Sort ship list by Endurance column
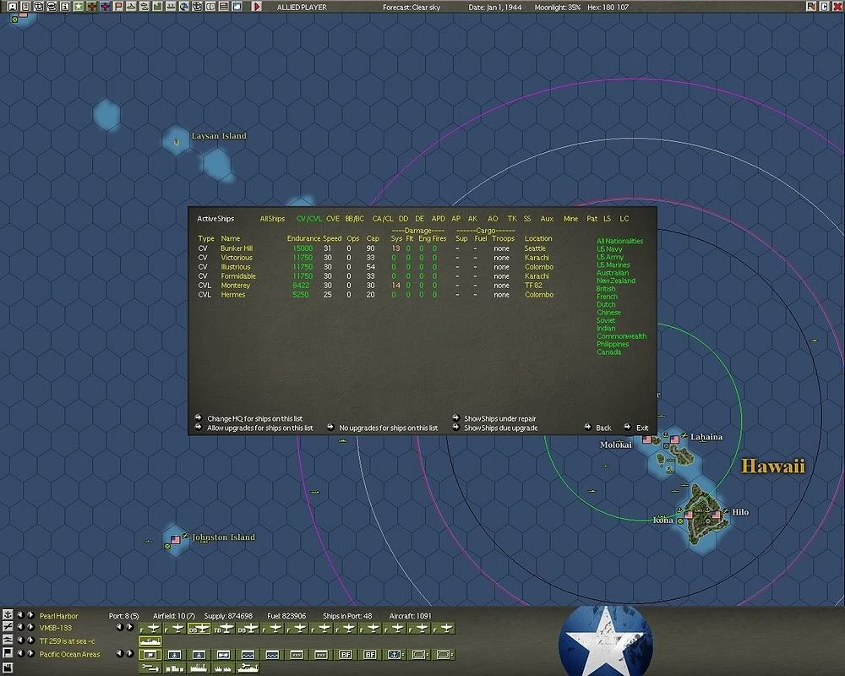The width and height of the screenshot is (845, 676). click(303, 238)
